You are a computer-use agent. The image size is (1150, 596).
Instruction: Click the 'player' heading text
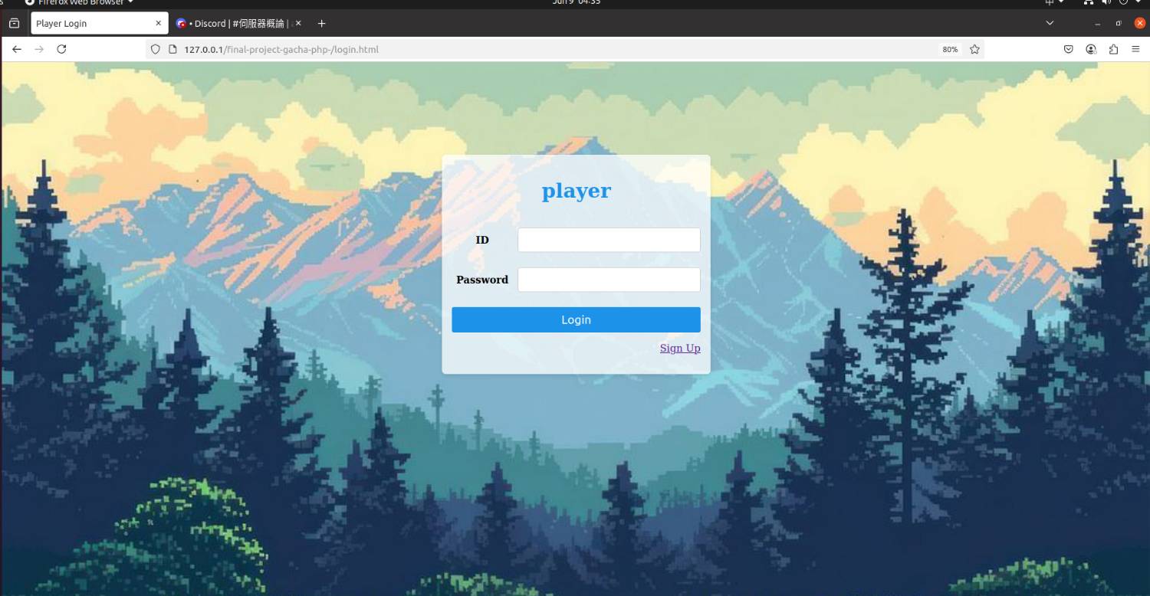(x=577, y=191)
